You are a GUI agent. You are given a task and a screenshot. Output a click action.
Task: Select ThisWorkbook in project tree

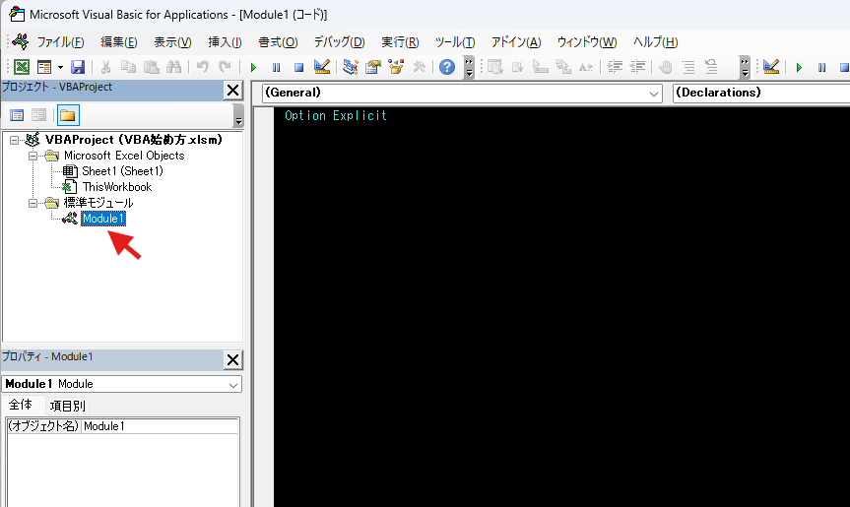click(x=116, y=187)
